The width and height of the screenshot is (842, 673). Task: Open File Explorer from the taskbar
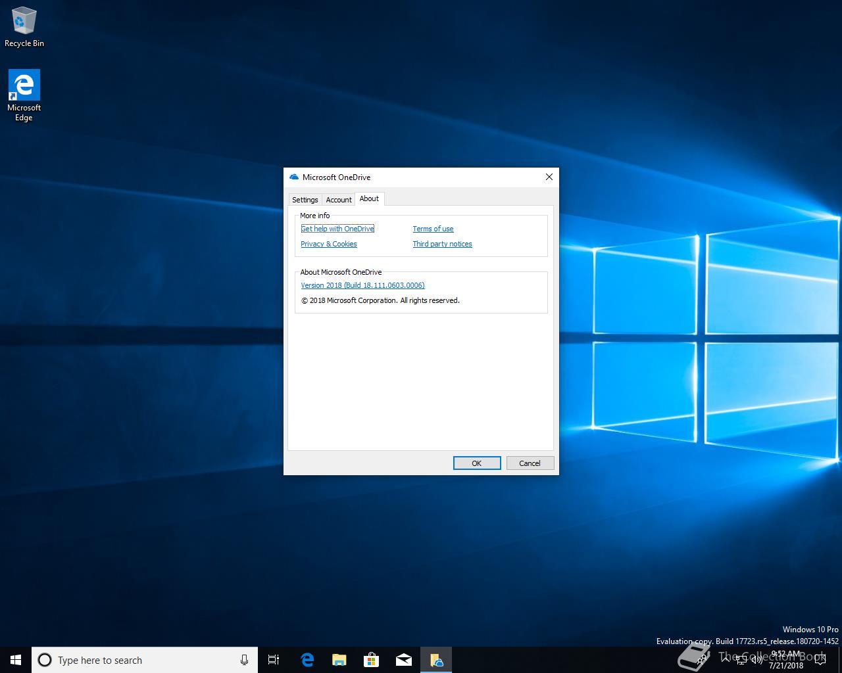(339, 660)
